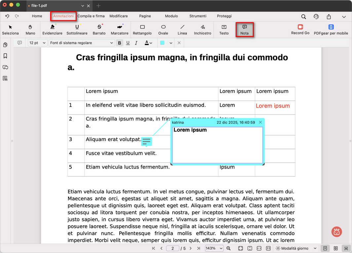Select the Sottolineare underline tool
Screen dimensions: 352x253
click(77, 29)
